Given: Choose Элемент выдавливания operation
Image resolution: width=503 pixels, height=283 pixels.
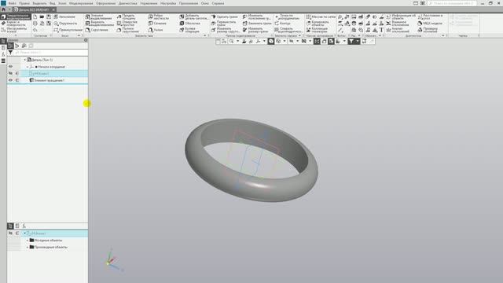Looking at the screenshot, I should point(99,17).
